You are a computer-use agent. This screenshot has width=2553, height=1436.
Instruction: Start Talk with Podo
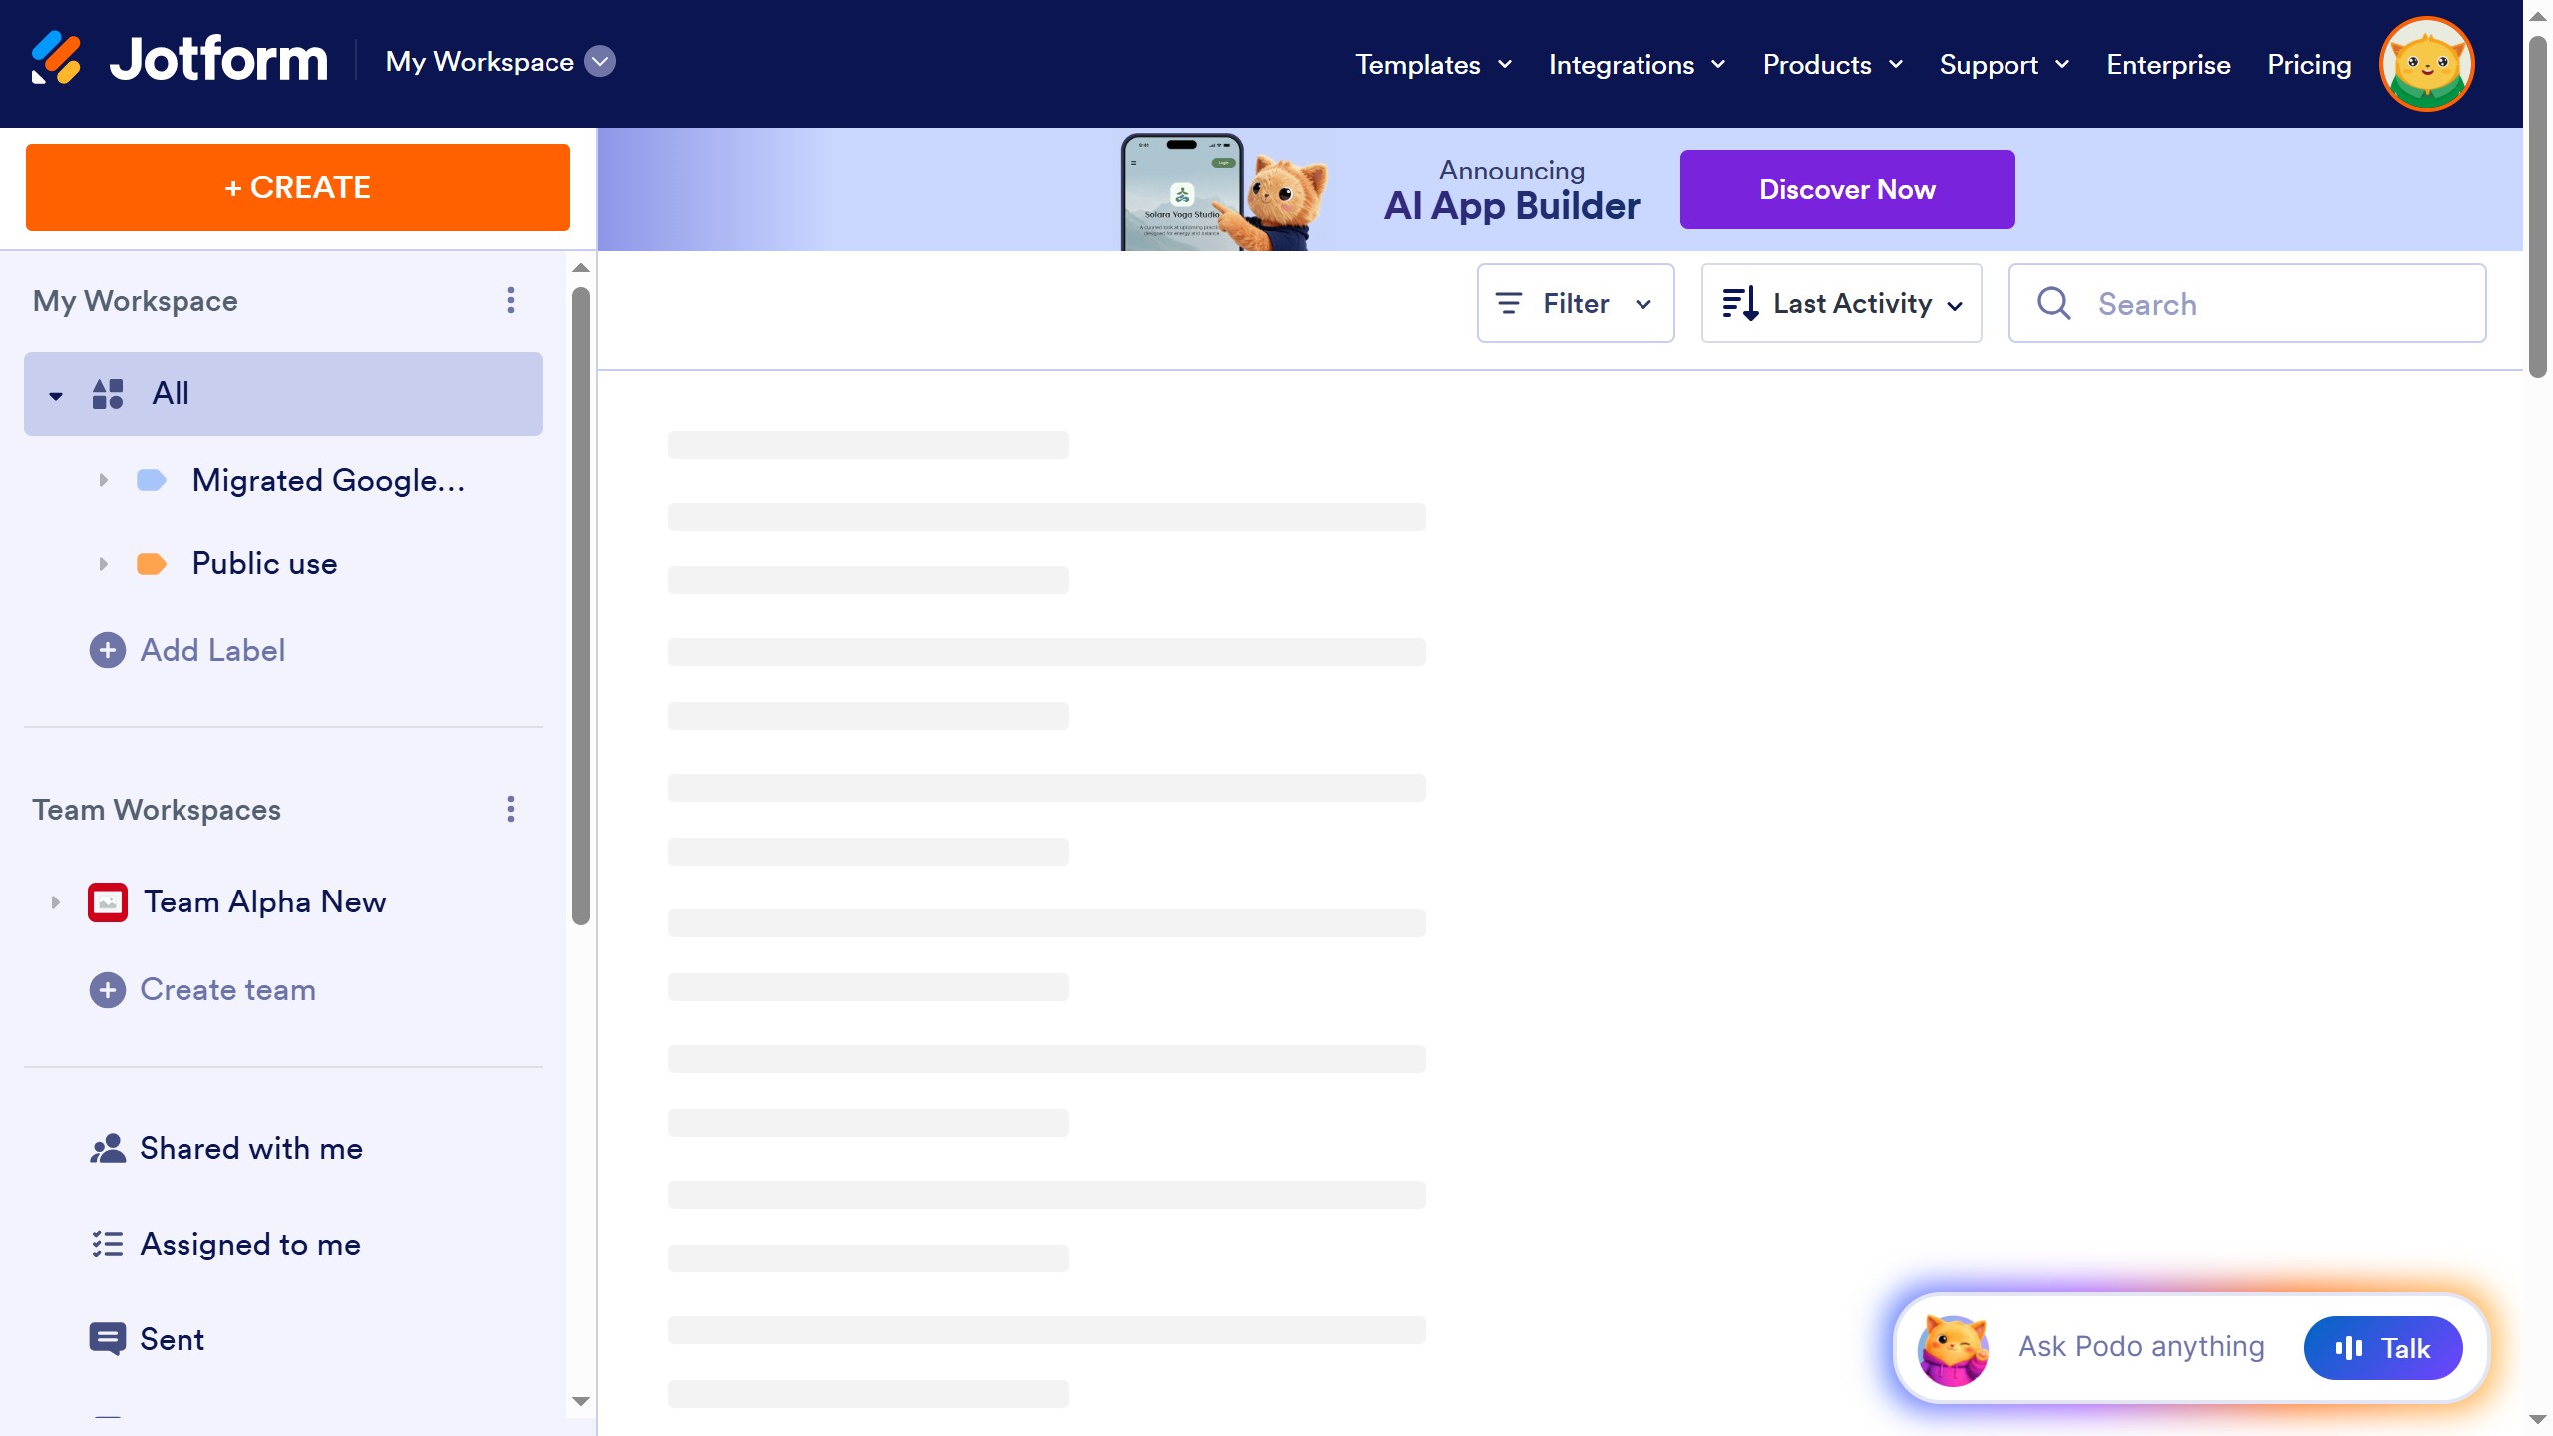2382,1348
